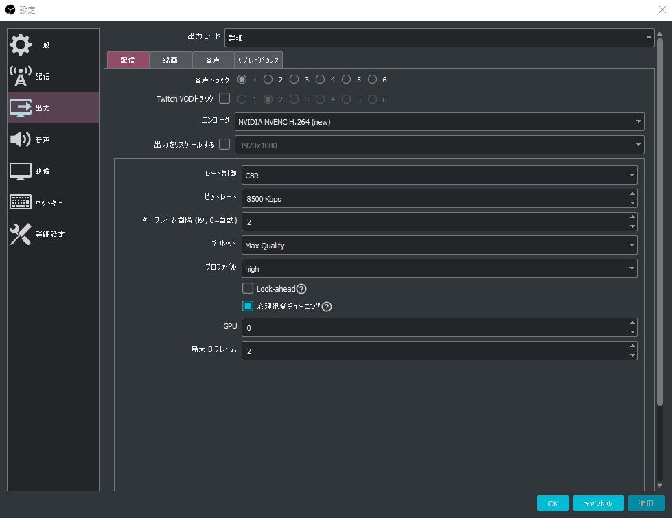Select the 出力 monitor-arrow icon in sidebar

coord(20,108)
